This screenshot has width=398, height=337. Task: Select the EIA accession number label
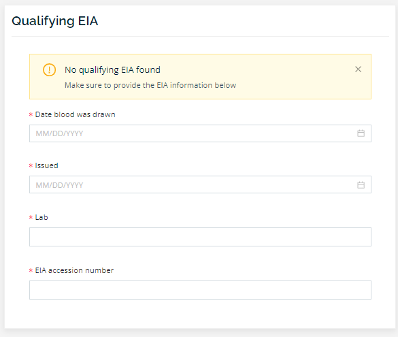click(x=74, y=270)
